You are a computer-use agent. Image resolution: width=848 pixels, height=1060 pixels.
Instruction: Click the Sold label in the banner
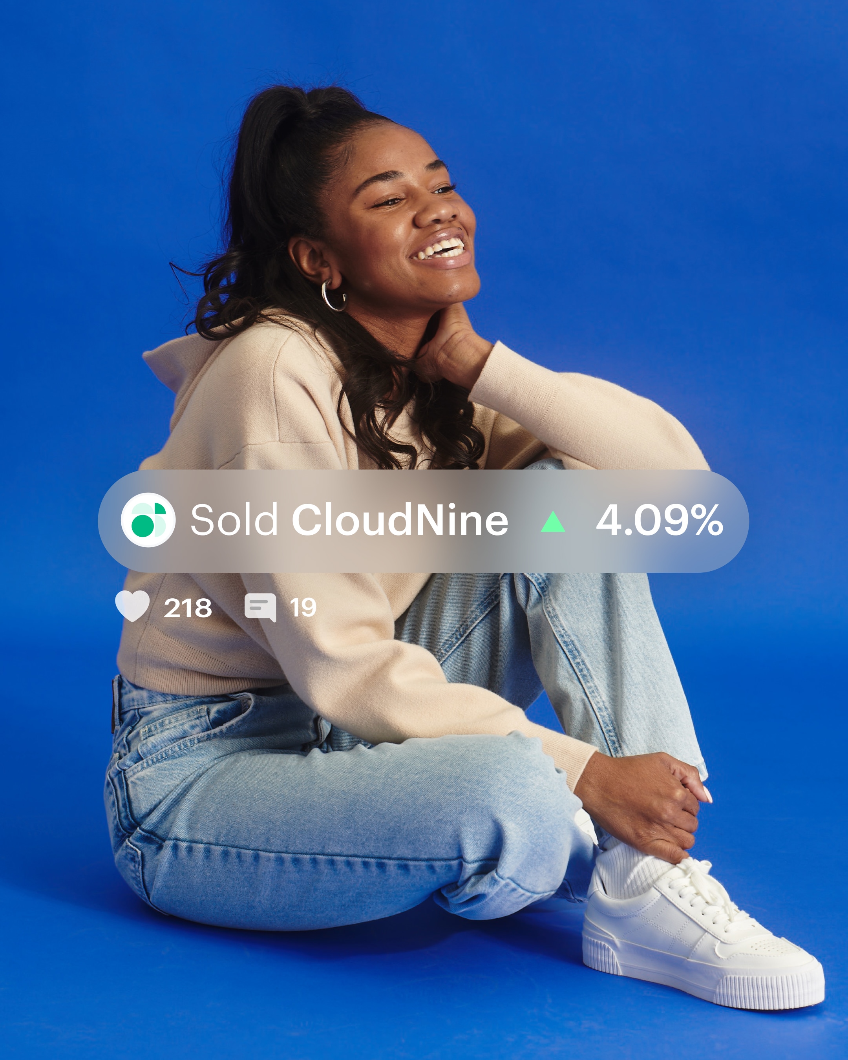coord(234,520)
